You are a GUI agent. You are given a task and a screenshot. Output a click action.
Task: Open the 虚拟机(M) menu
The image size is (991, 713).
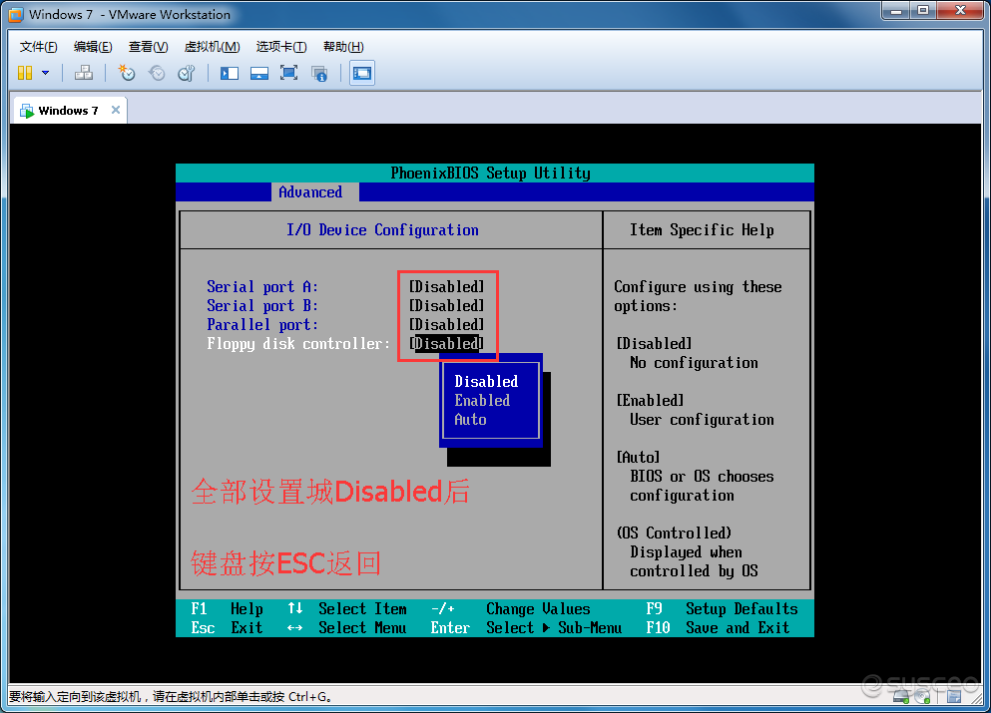[x=212, y=47]
